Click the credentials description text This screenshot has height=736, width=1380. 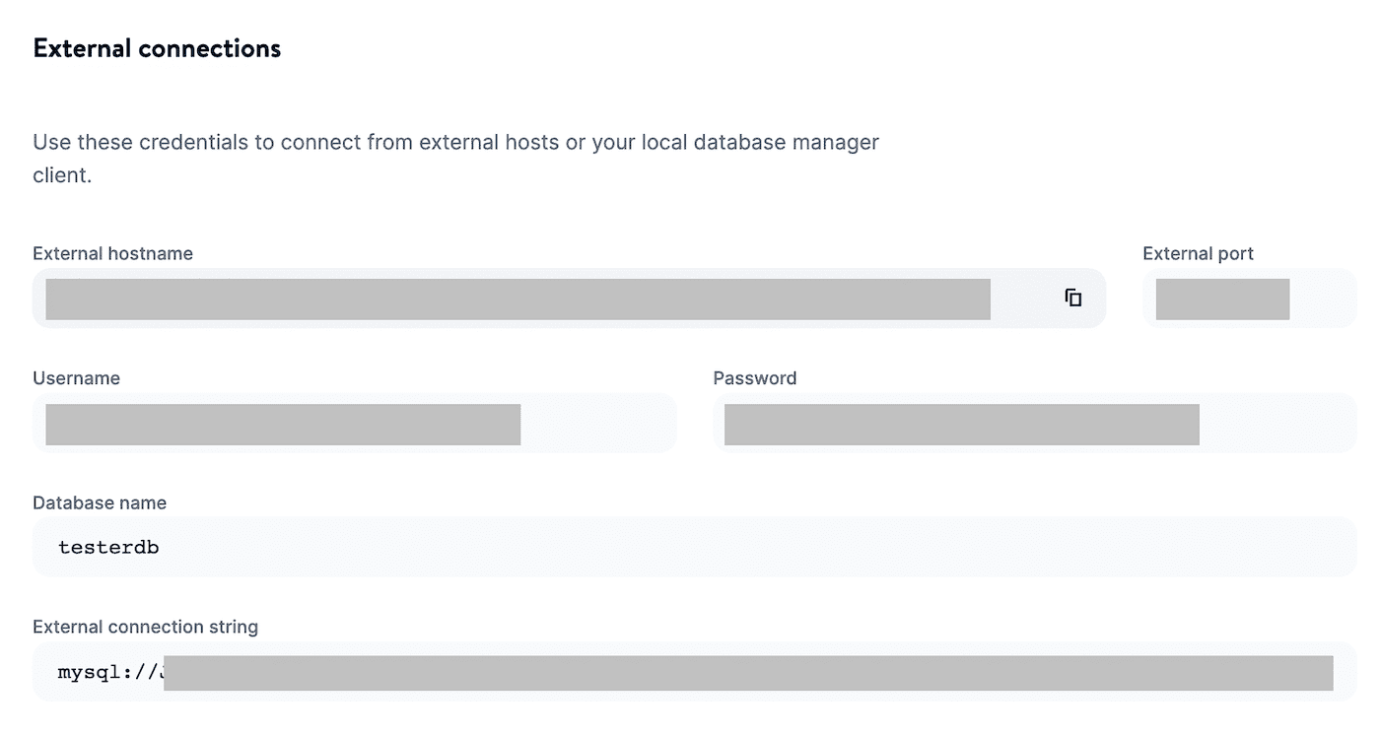pos(455,158)
